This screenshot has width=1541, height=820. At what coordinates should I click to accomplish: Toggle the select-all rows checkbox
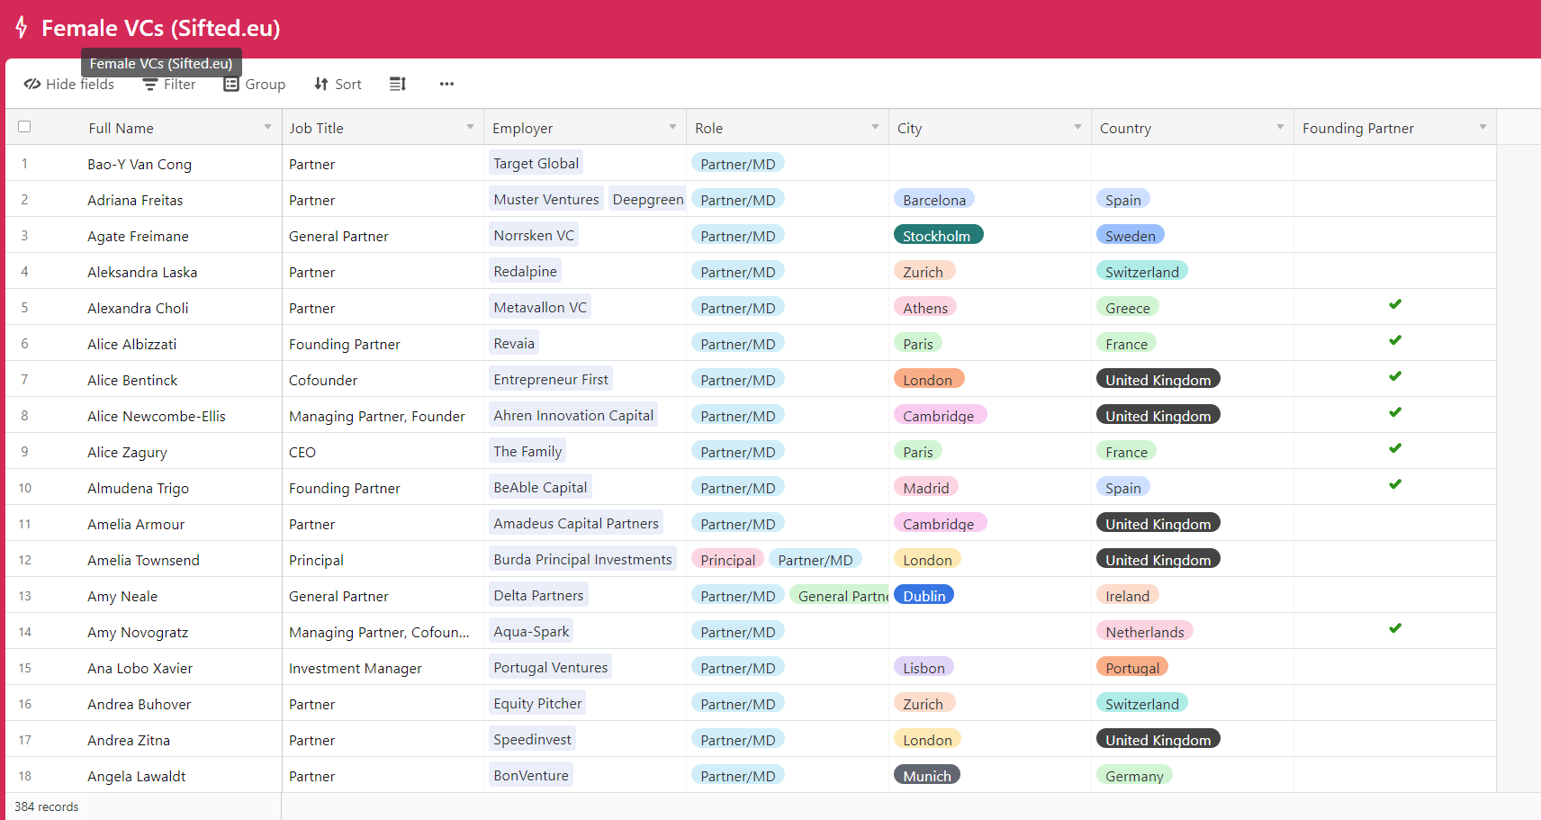tap(24, 127)
